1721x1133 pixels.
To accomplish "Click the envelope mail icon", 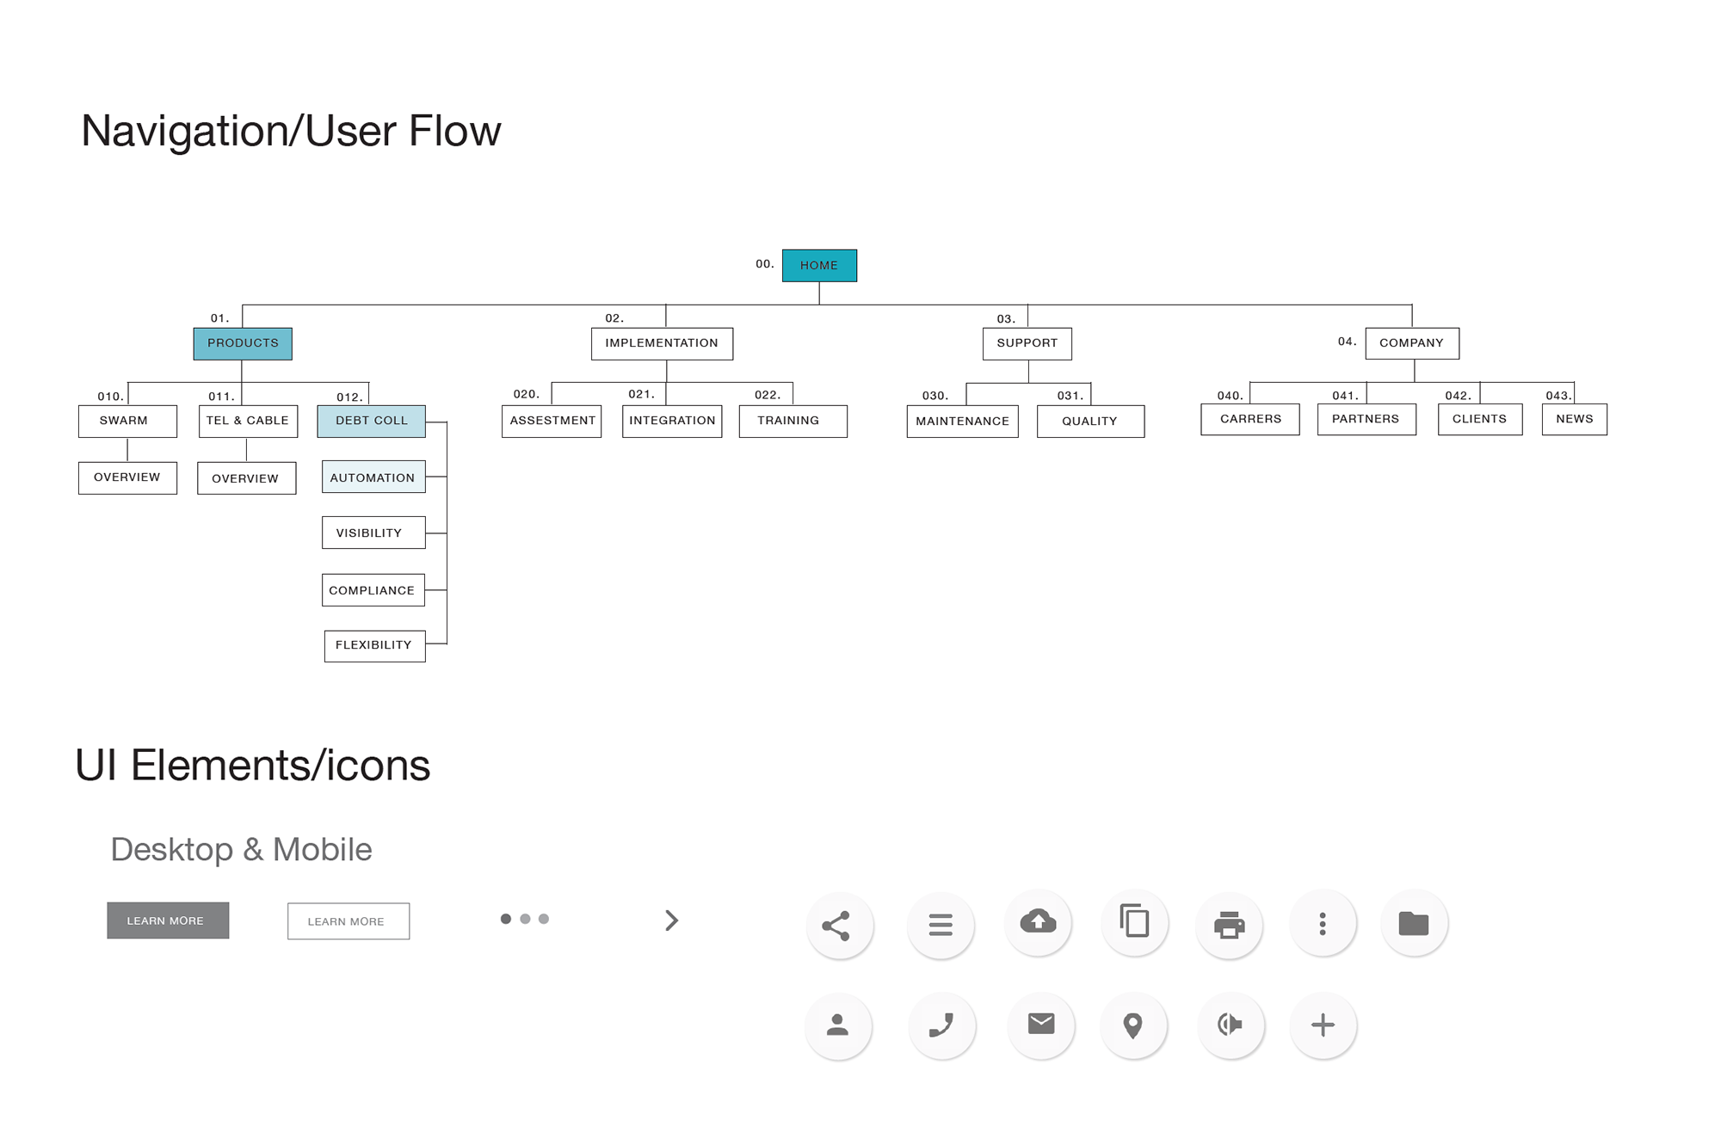I will point(1040,1024).
